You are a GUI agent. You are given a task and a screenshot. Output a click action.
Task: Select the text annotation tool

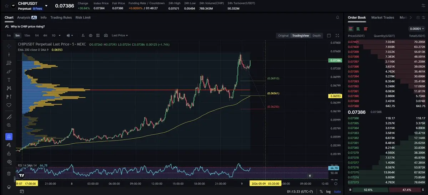[x=9, y=80]
